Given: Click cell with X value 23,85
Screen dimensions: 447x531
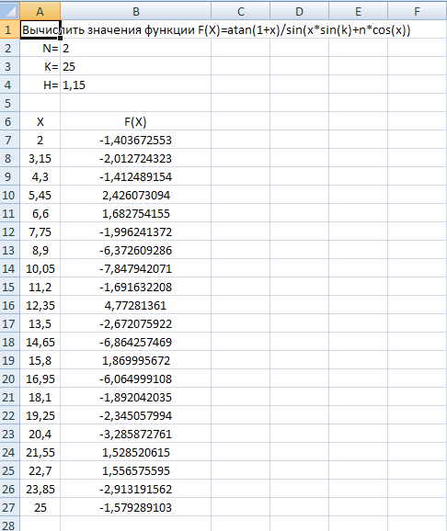Looking at the screenshot, I should 40,489.
